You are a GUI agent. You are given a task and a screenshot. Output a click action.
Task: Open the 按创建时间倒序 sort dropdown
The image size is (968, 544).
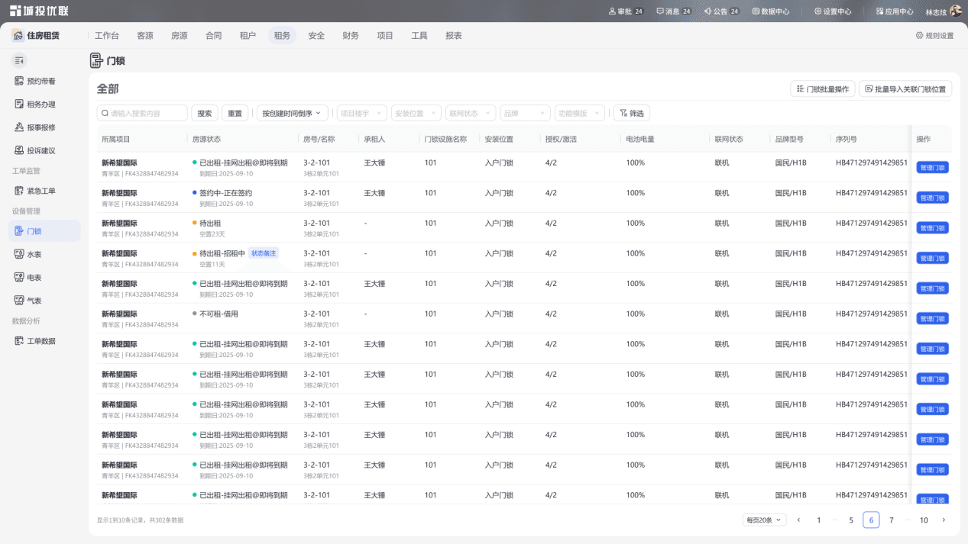click(293, 113)
